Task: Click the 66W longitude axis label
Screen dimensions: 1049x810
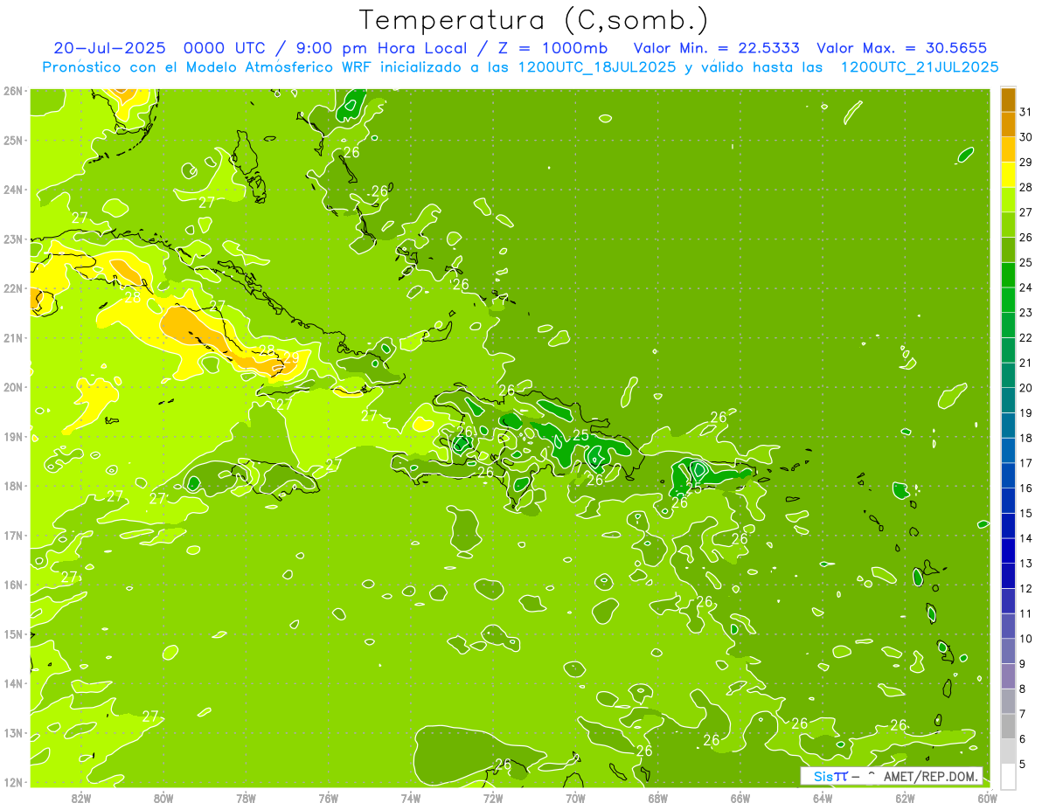Action: [740, 798]
